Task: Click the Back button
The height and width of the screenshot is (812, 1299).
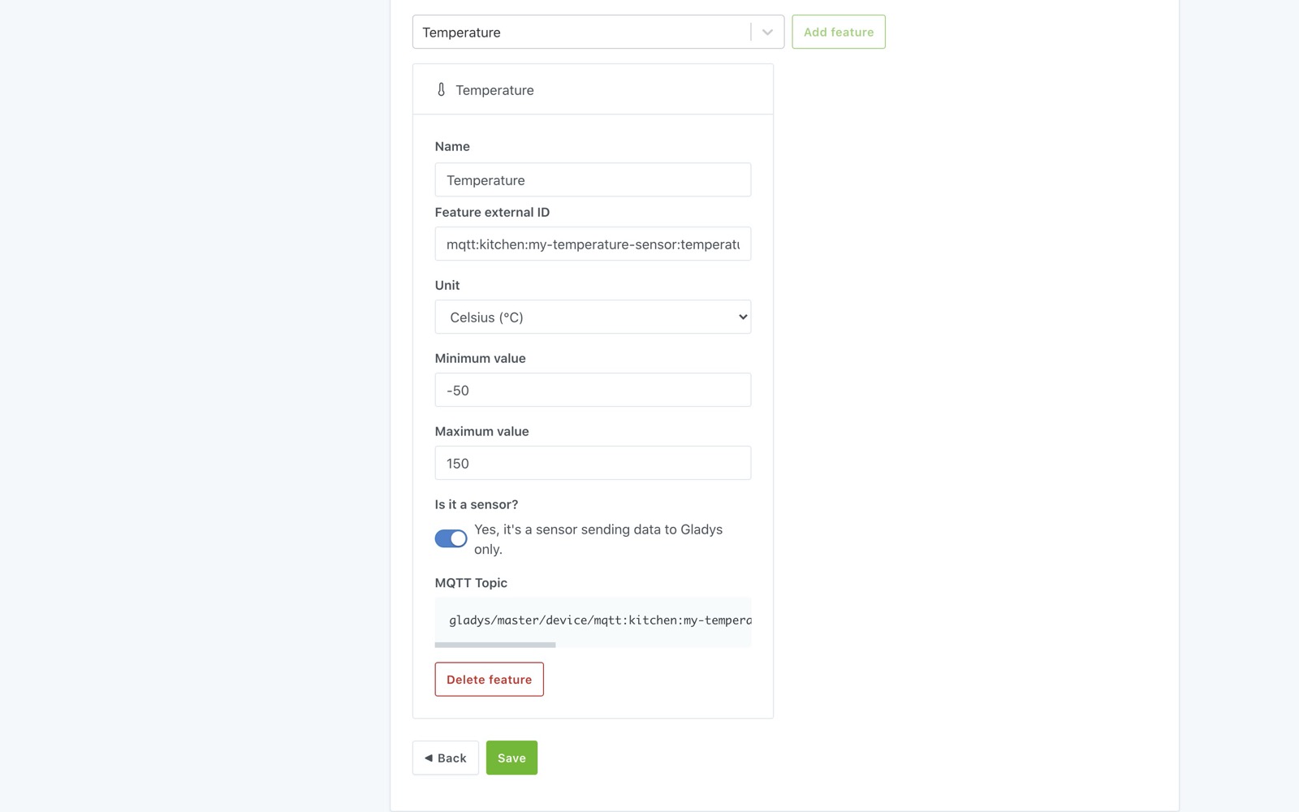Action: click(x=445, y=758)
